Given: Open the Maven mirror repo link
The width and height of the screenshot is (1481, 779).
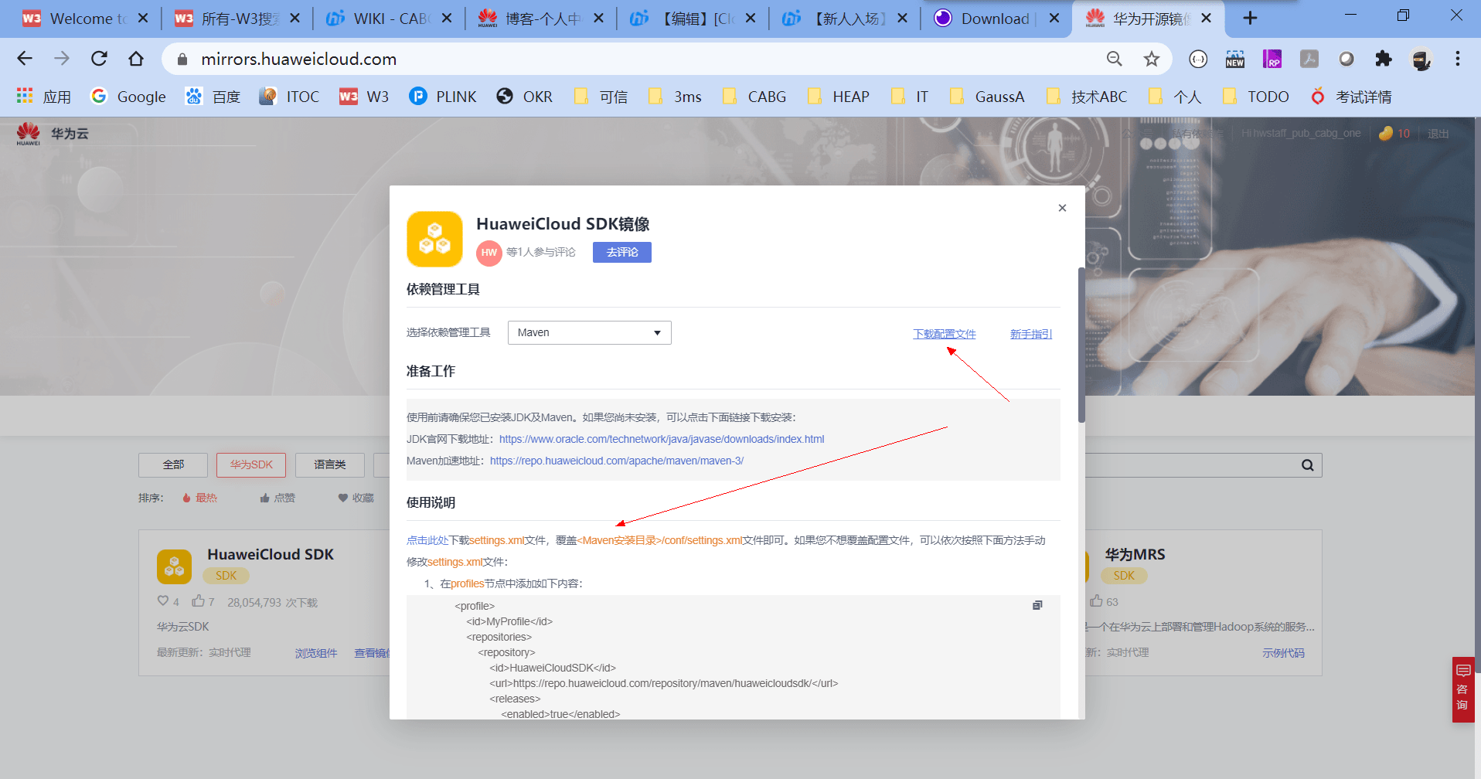Looking at the screenshot, I should click(617, 461).
